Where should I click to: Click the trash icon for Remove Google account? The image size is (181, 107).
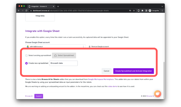click(x=89, y=47)
